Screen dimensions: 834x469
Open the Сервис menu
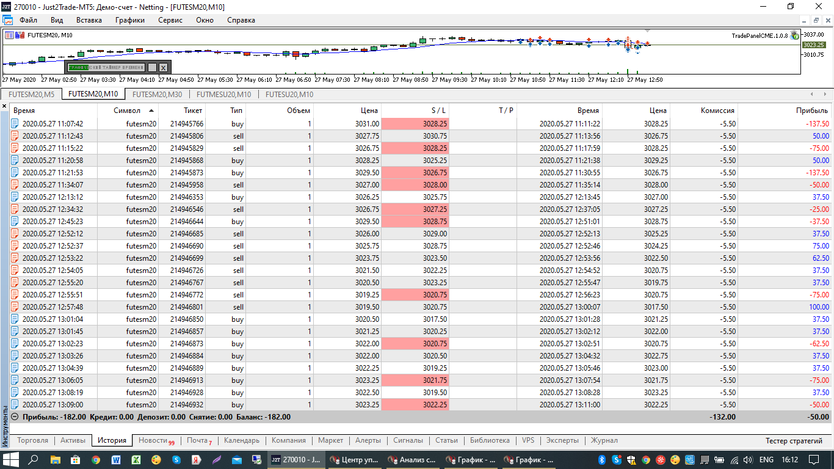[170, 20]
